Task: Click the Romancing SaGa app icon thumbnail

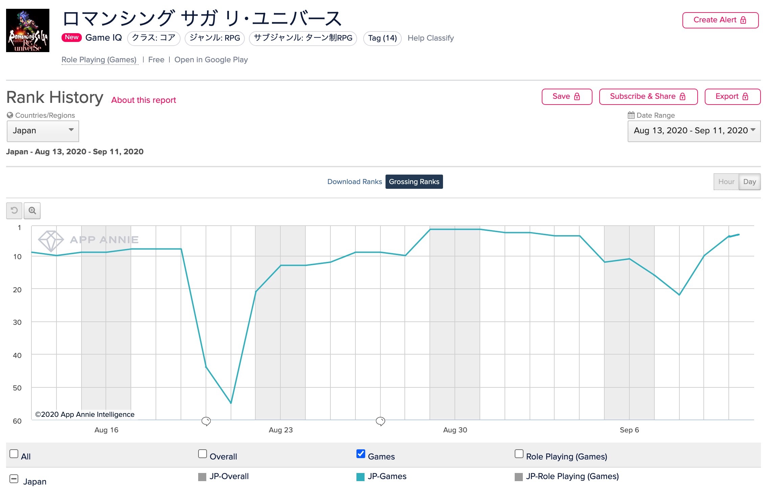Action: [28, 30]
